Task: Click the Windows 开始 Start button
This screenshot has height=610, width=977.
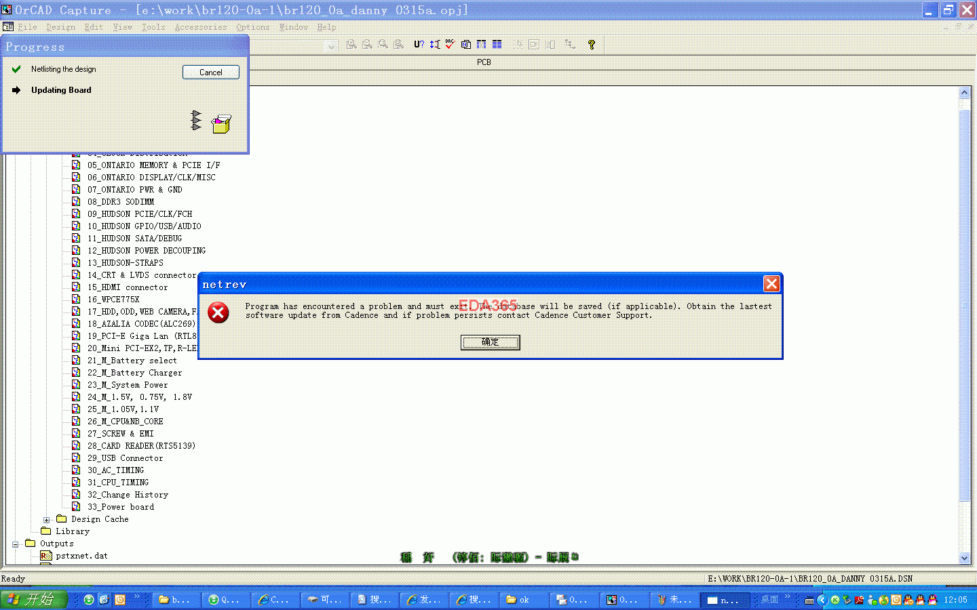Action: (34, 599)
